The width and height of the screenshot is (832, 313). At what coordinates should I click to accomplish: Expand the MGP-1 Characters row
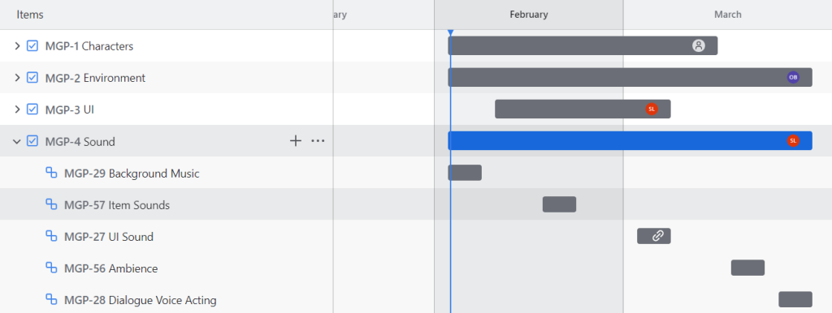pos(17,46)
